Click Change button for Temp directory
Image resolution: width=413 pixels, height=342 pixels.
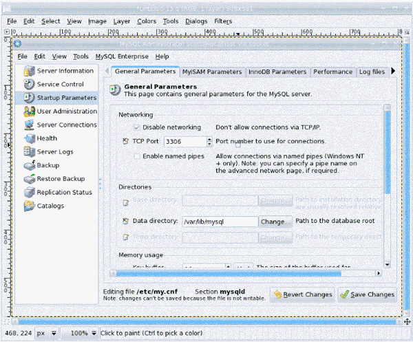click(x=275, y=237)
